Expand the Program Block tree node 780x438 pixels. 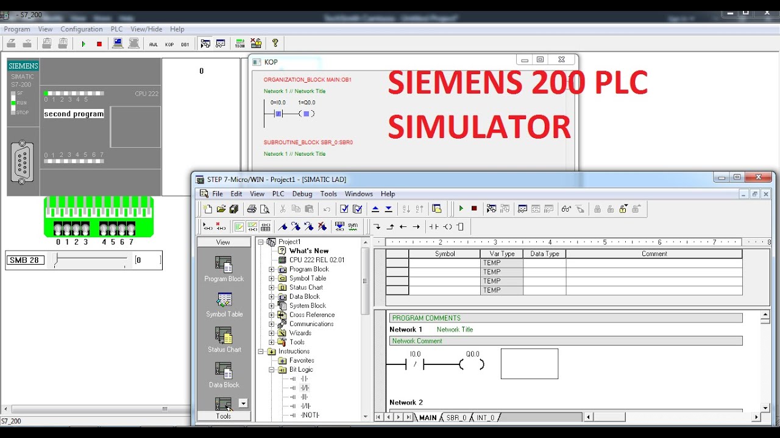tap(272, 269)
